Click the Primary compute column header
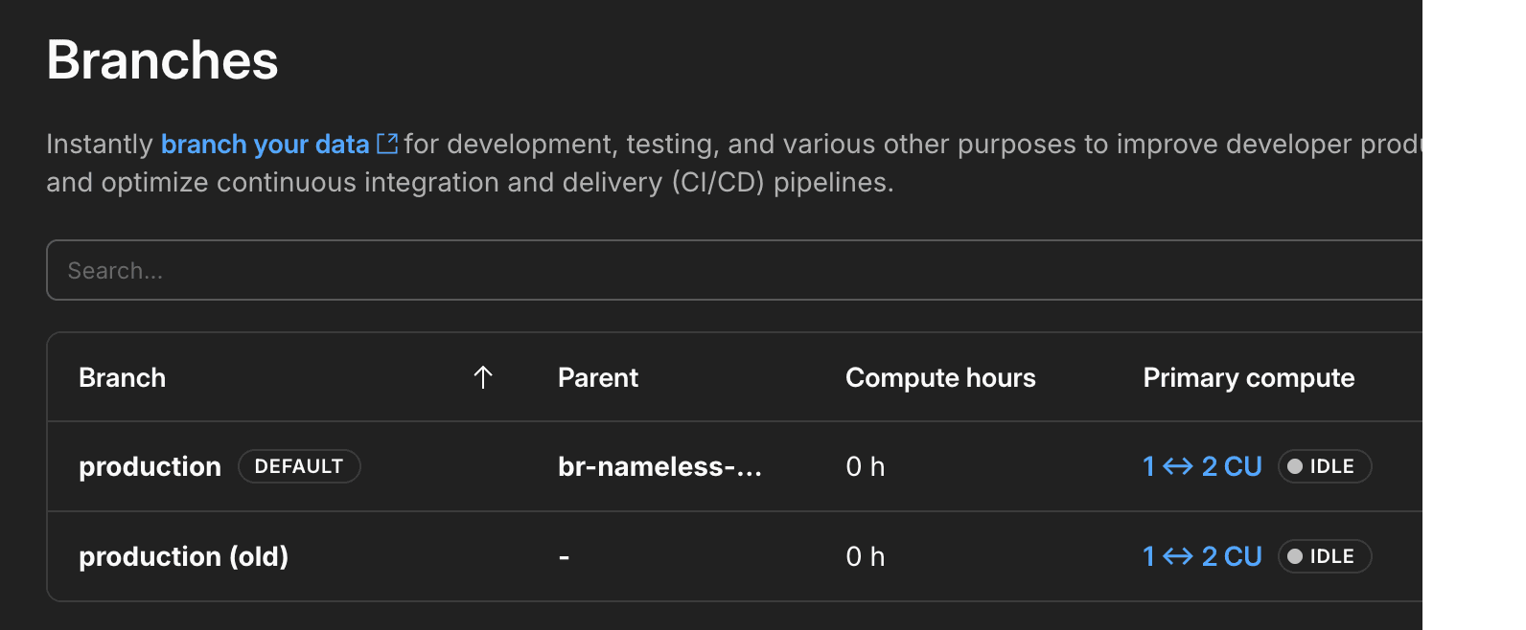The image size is (1526, 630). (x=1248, y=377)
